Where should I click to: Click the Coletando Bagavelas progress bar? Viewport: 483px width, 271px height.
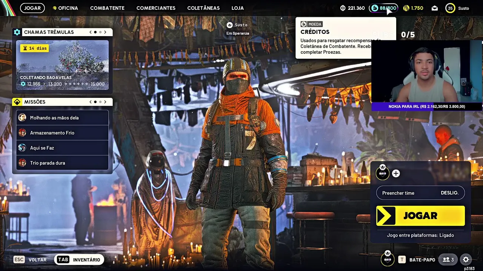(62, 84)
